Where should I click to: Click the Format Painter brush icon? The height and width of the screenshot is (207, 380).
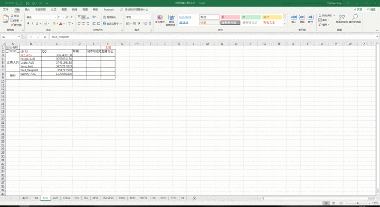[12, 25]
